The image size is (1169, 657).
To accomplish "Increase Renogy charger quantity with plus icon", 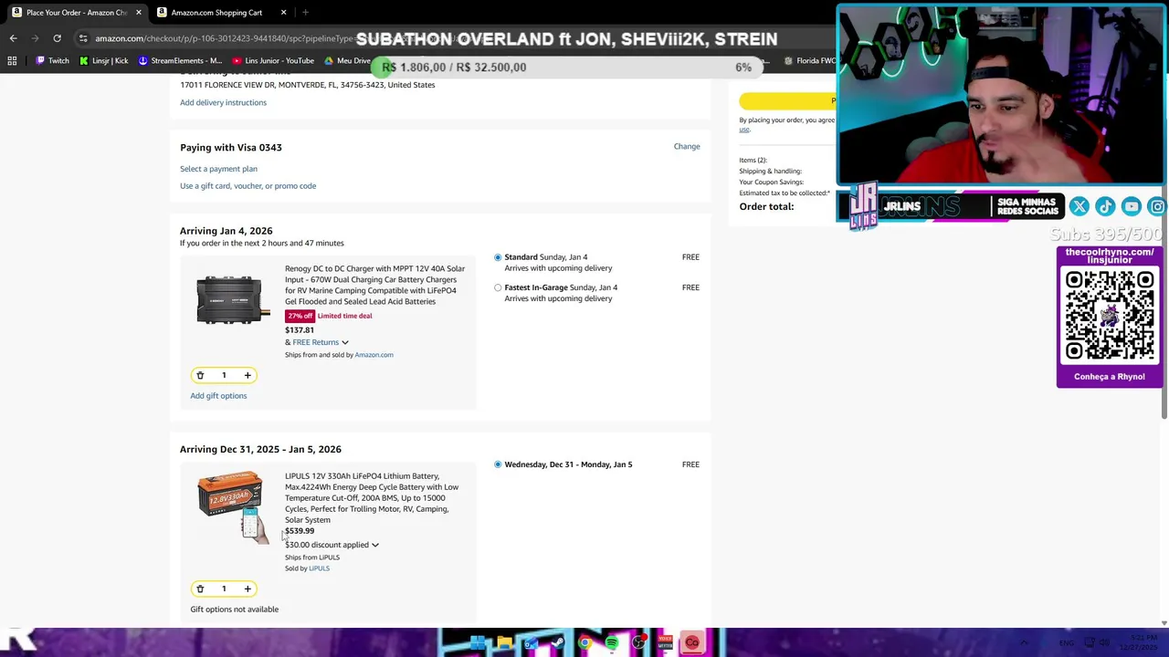I will coord(247,375).
